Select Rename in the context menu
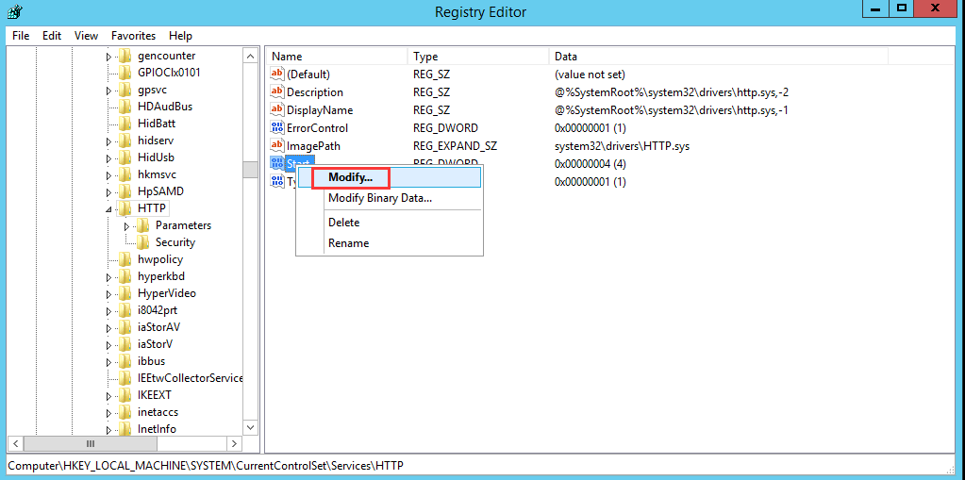965x480 pixels. tap(389, 243)
